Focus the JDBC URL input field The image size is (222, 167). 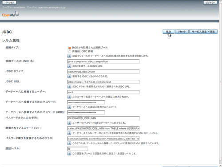(103, 82)
